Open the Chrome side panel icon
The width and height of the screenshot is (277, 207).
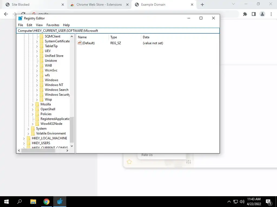tap(254, 14)
